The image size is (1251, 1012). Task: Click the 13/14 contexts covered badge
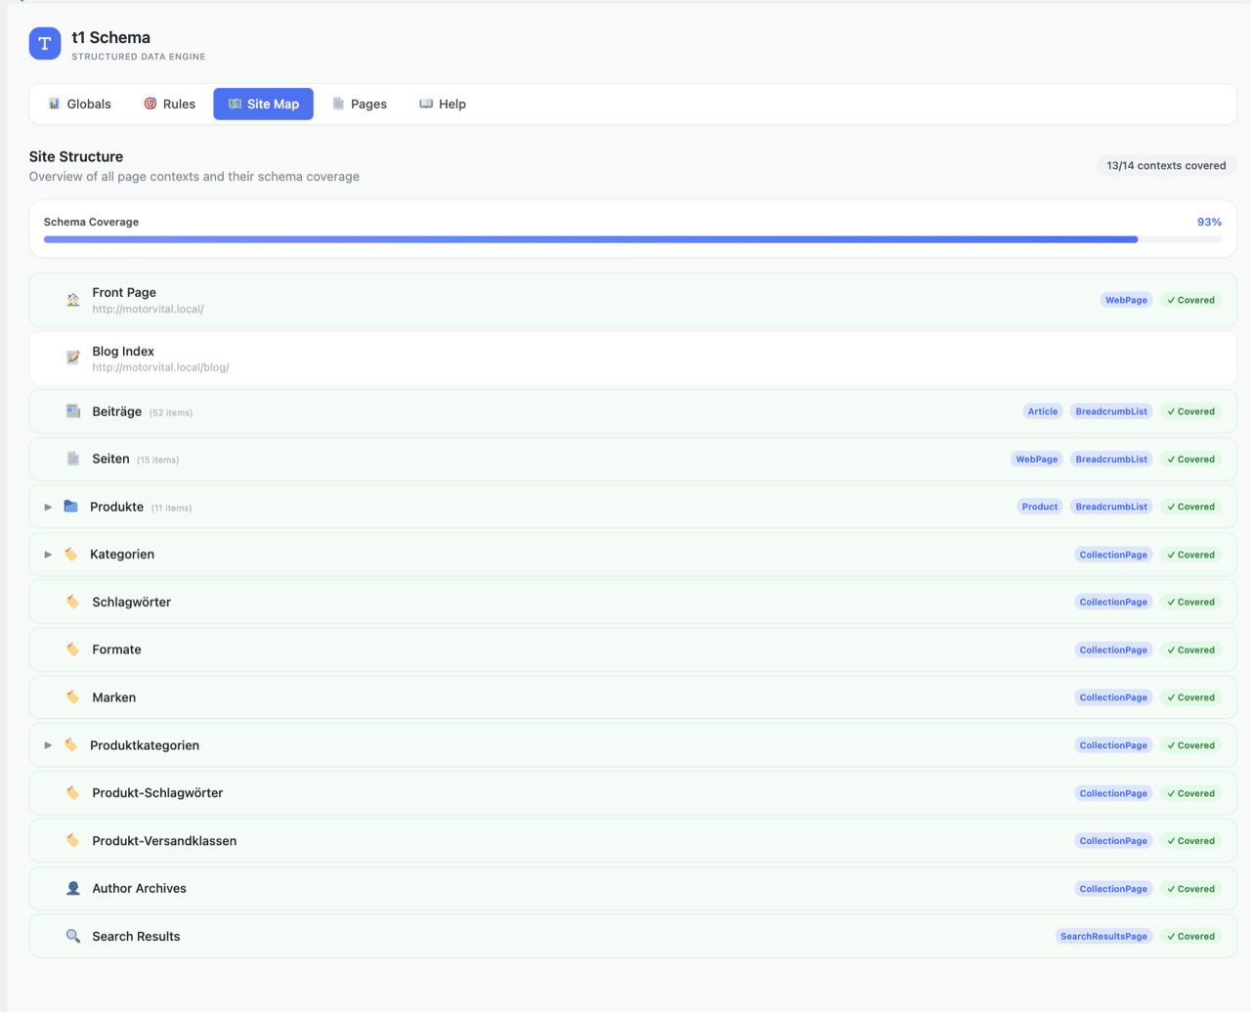click(x=1166, y=165)
